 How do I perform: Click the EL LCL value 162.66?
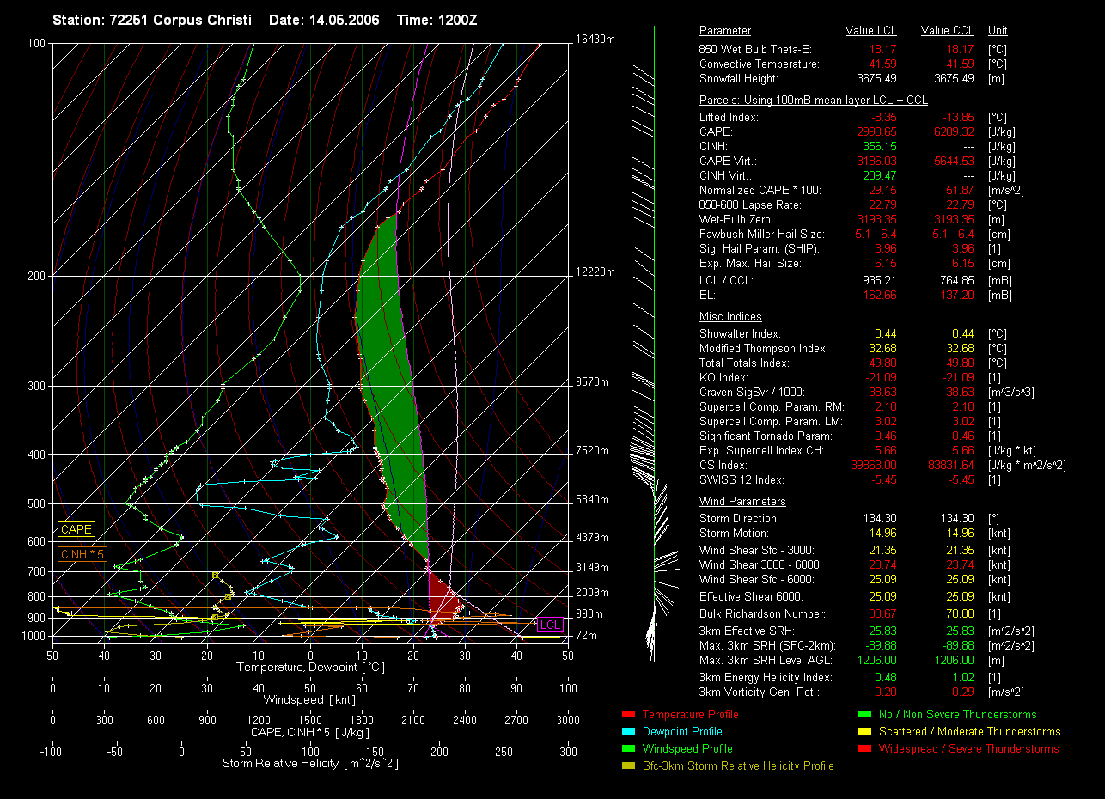pos(880,295)
